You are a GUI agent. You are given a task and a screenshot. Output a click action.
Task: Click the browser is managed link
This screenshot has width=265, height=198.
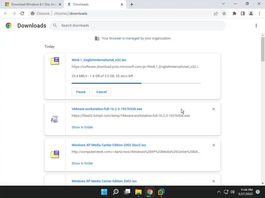[x=124, y=38]
